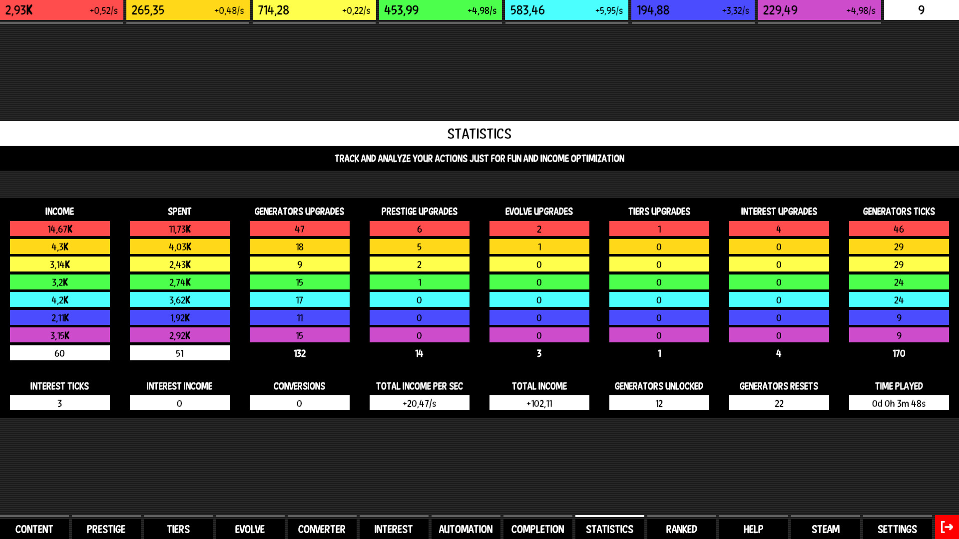This screenshot has height=539, width=959.
Task: Open the Automation tab
Action: point(466,529)
